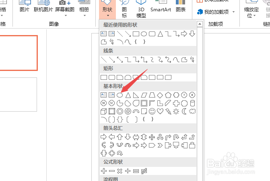Select the diamond shape in 基本形状
270x181 pixels.
tap(160, 95)
